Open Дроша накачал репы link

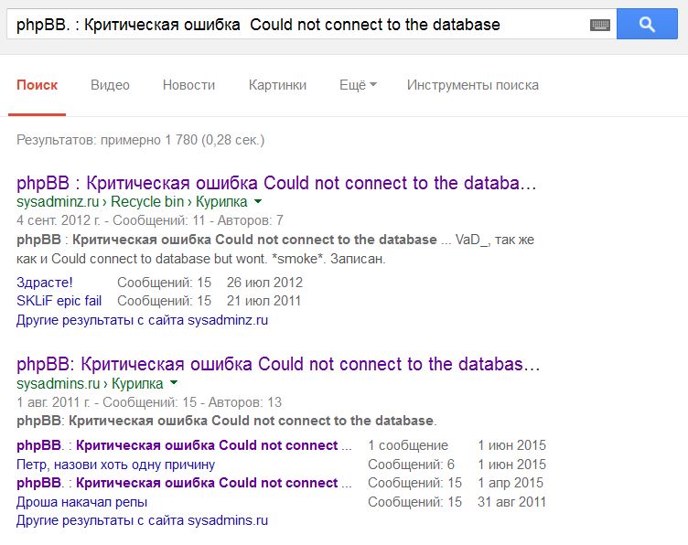tap(81, 502)
